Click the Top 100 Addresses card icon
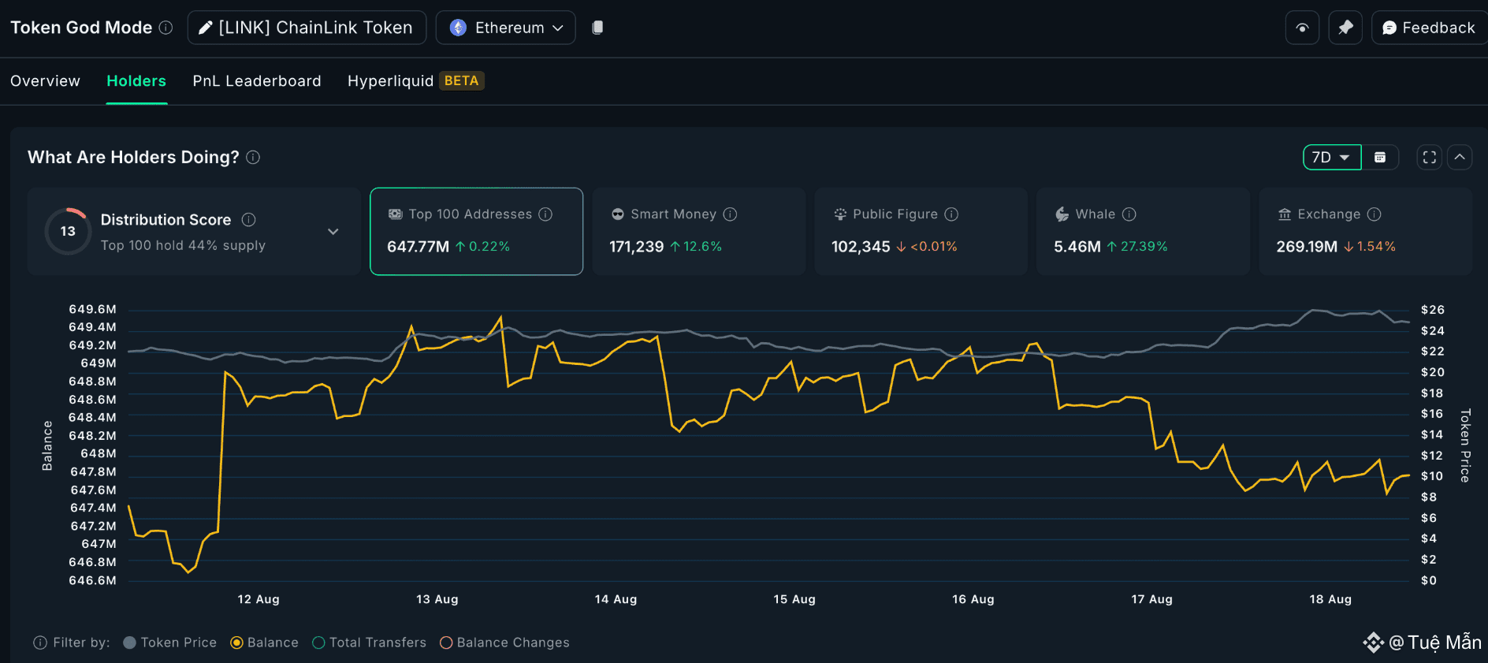1488x663 pixels. pos(396,214)
